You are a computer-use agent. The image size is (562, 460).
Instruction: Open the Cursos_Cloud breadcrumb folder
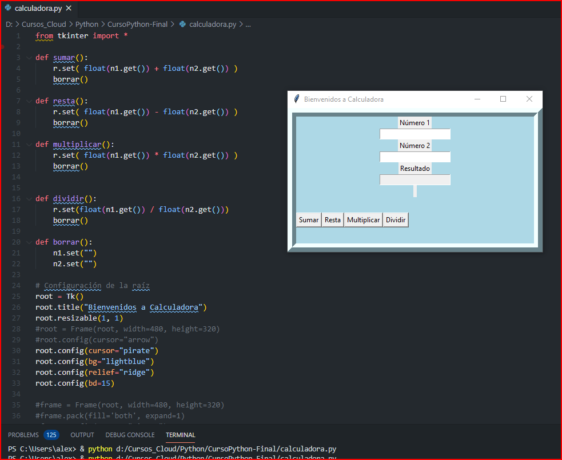43,25
